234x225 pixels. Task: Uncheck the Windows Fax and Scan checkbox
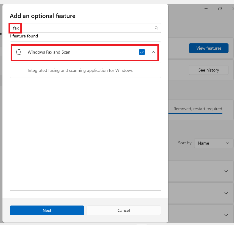click(142, 52)
